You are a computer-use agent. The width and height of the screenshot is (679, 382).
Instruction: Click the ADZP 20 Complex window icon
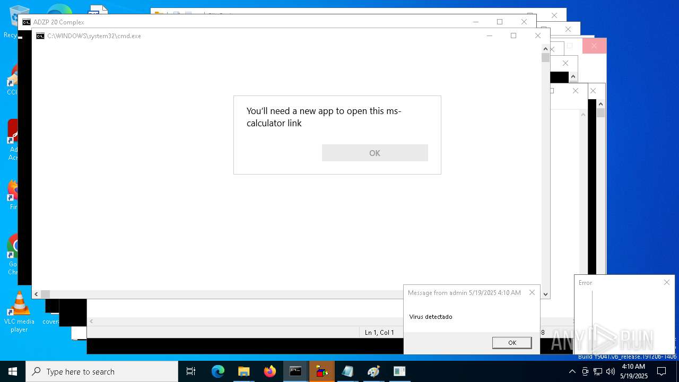(x=27, y=22)
